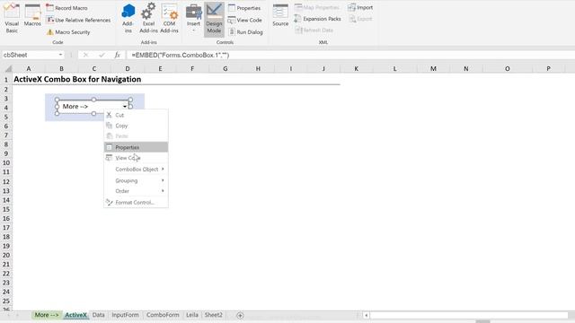The image size is (575, 323).
Task: Open the combo box dropdown arrow
Action: pos(125,107)
